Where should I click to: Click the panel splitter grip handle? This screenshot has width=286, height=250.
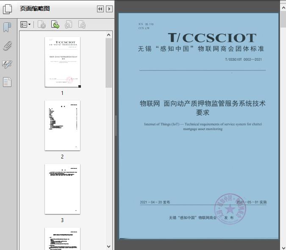(116, 126)
